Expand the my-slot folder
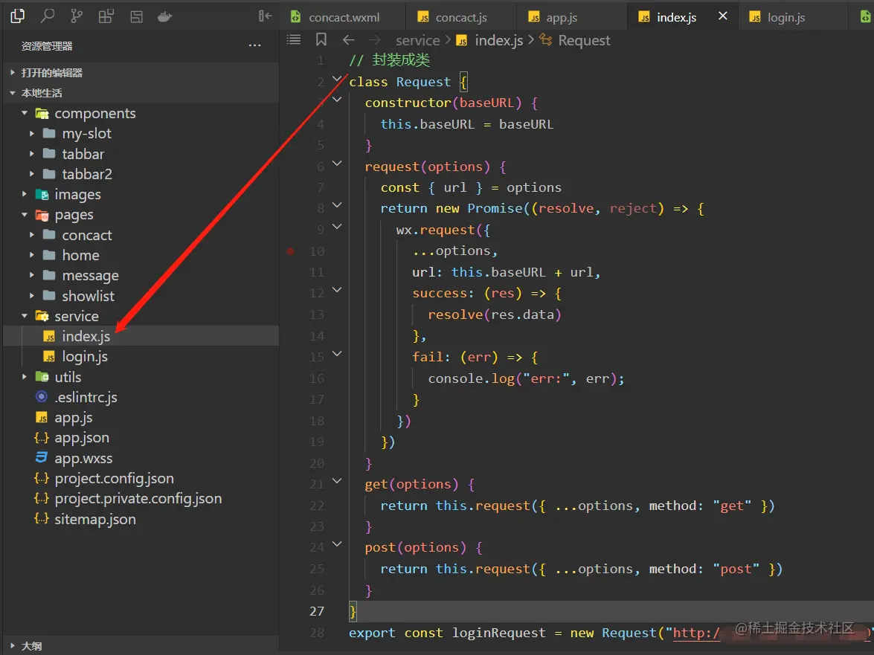874x655 pixels. [139, 134]
